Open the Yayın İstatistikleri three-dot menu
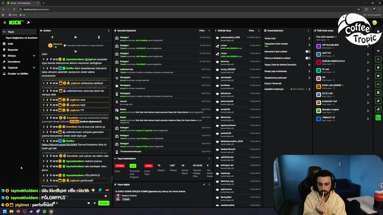Image resolution: width=383 pixels, height=215 pixels. [x=209, y=159]
